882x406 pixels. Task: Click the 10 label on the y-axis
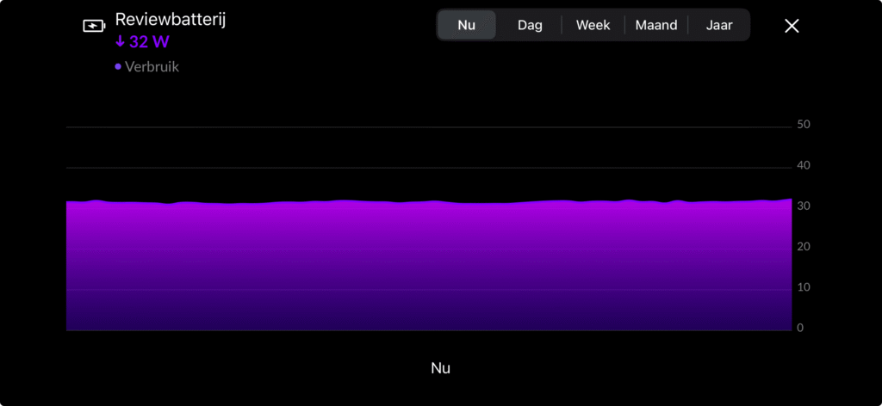coord(804,287)
